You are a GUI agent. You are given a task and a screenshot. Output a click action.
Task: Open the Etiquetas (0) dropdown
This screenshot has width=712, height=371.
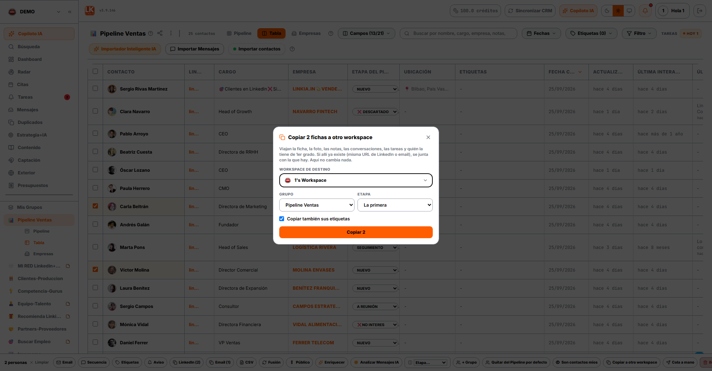(x=591, y=33)
